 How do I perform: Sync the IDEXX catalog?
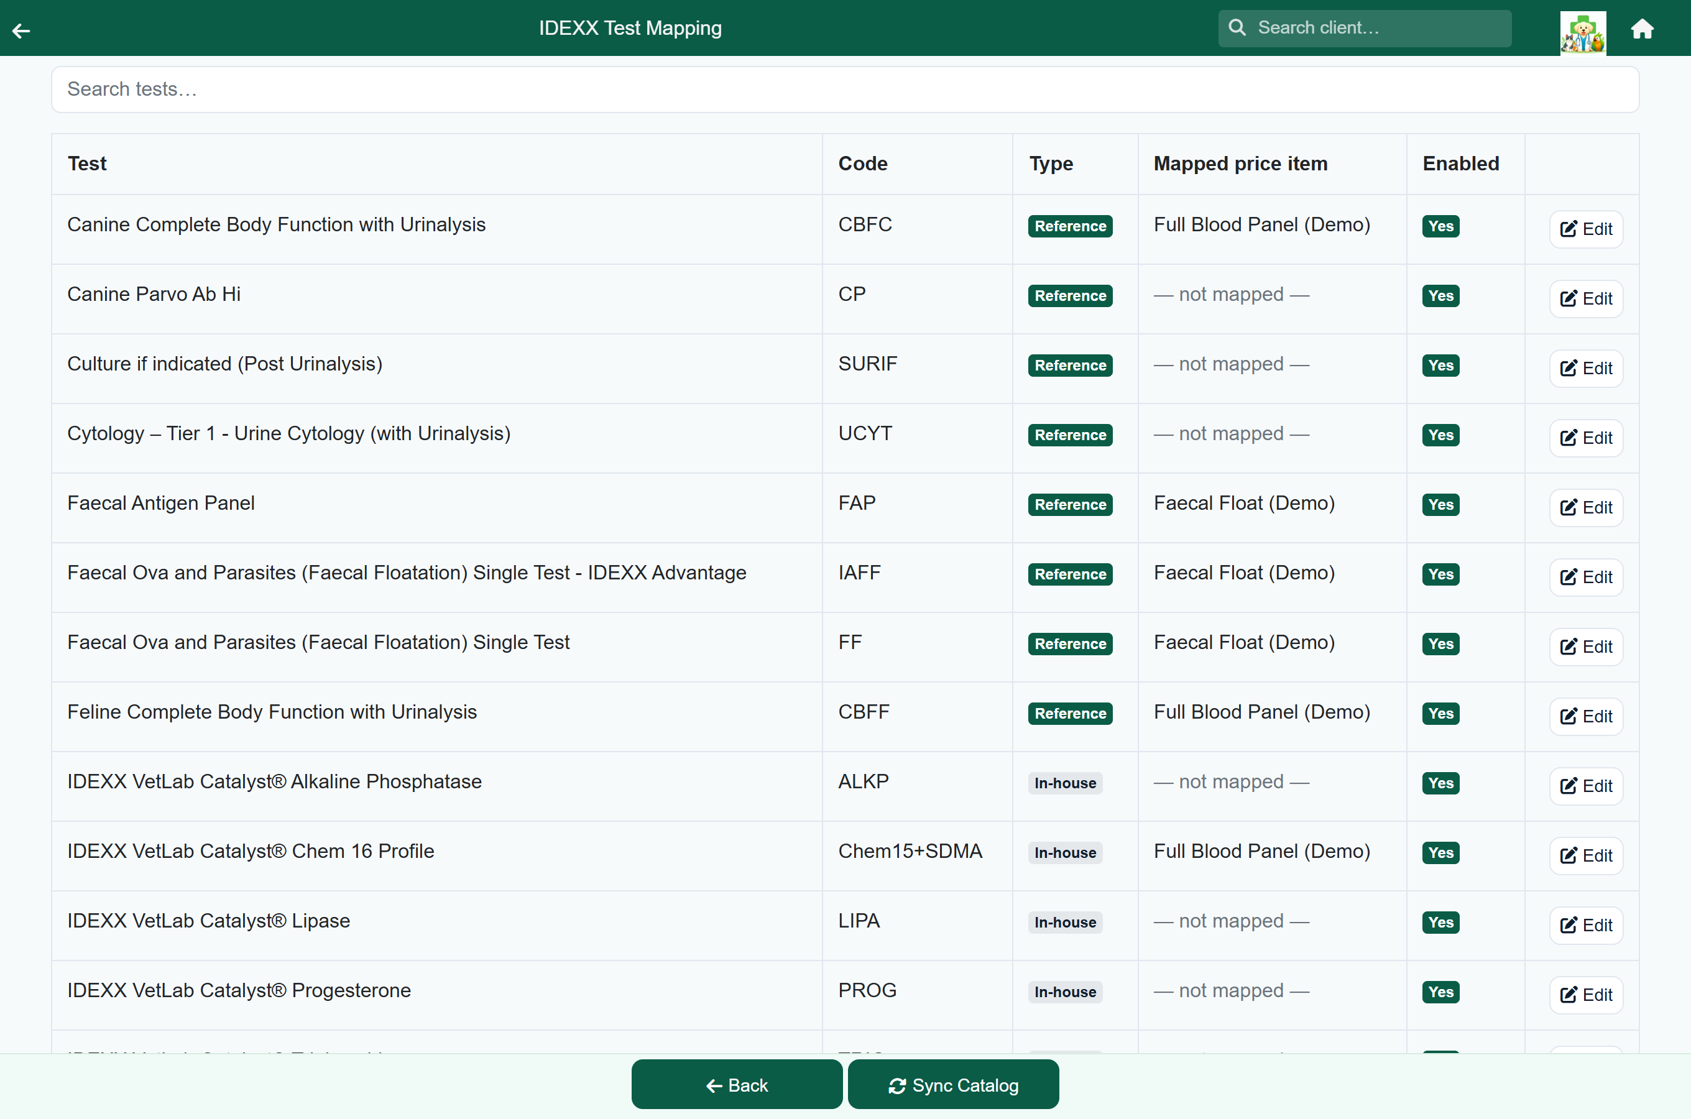953,1085
